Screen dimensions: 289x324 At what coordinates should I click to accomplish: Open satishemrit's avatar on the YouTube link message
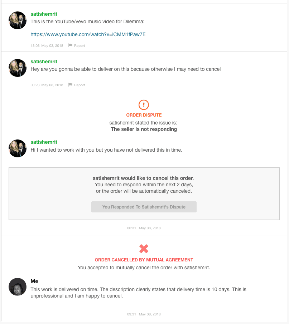[x=18, y=20]
